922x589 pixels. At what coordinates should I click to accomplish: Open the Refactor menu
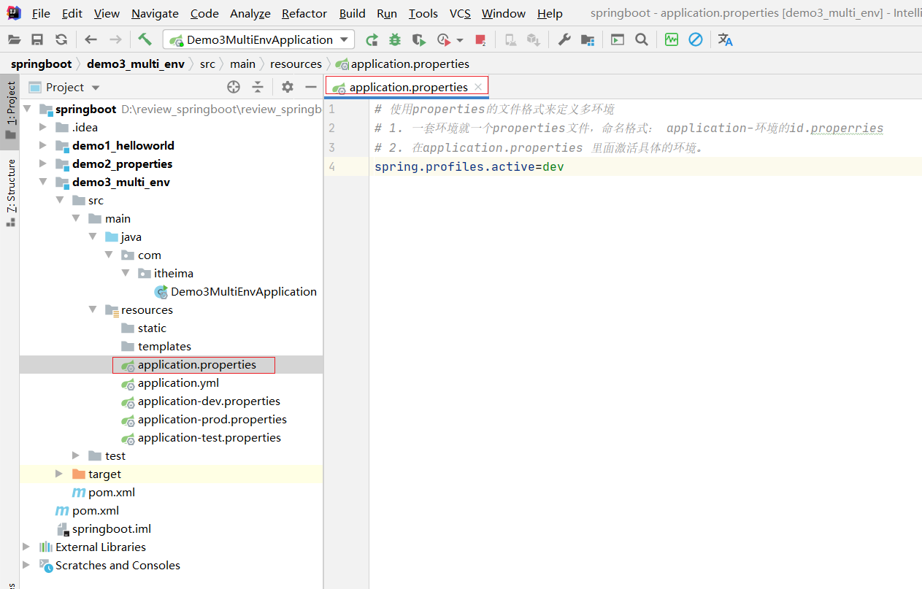[304, 13]
